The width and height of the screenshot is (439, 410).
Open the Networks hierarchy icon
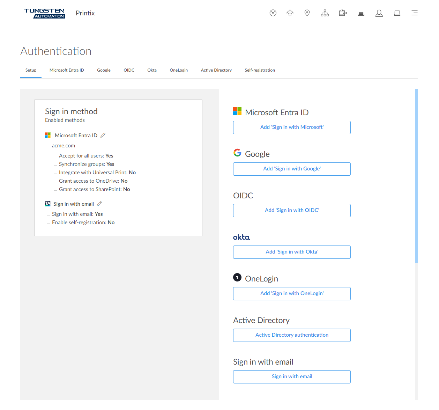pos(325,13)
